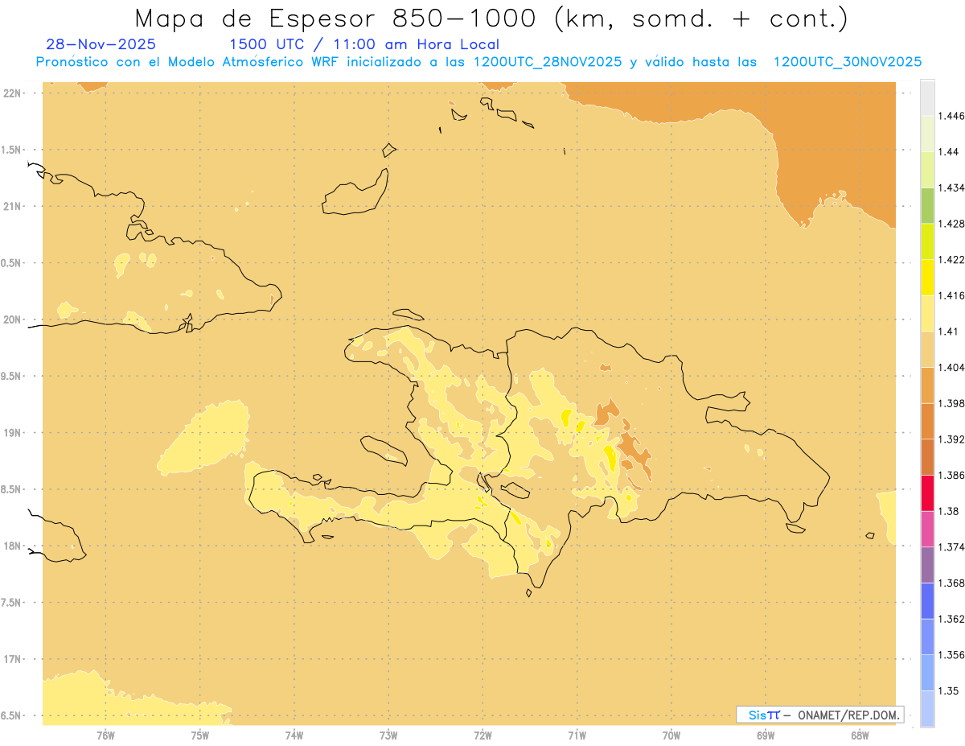Click the '22N' latitude axis label

[x=12, y=93]
